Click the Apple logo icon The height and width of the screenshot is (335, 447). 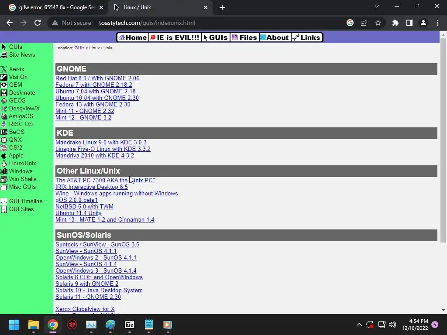click(x=3, y=156)
